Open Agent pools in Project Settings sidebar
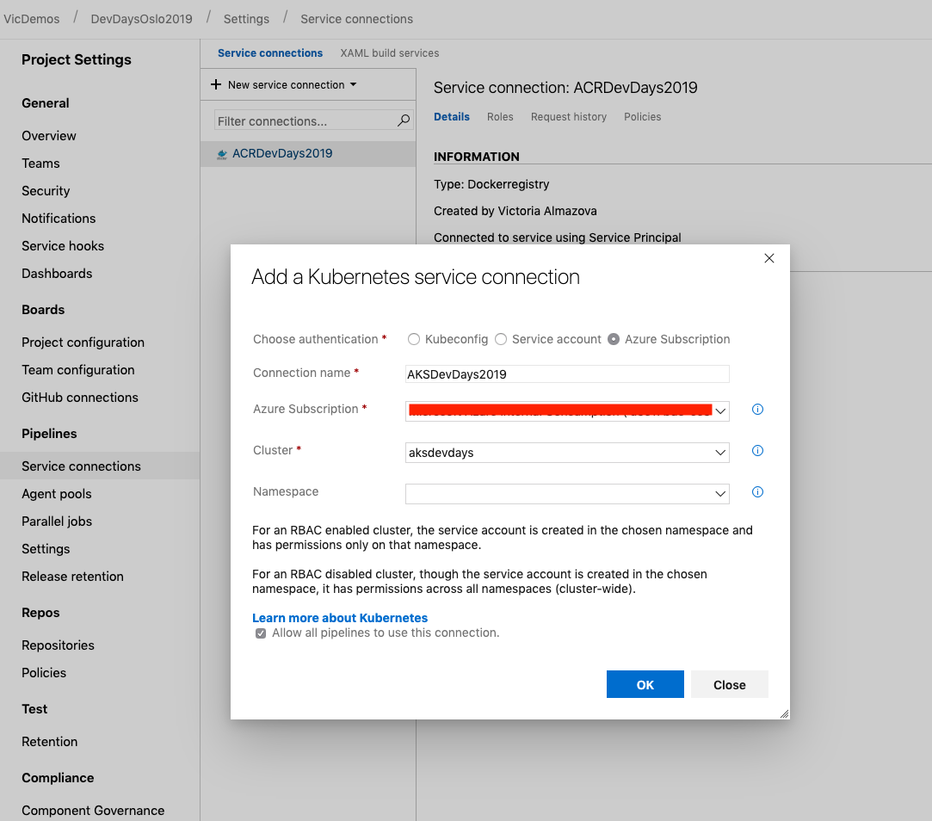 [x=57, y=494]
